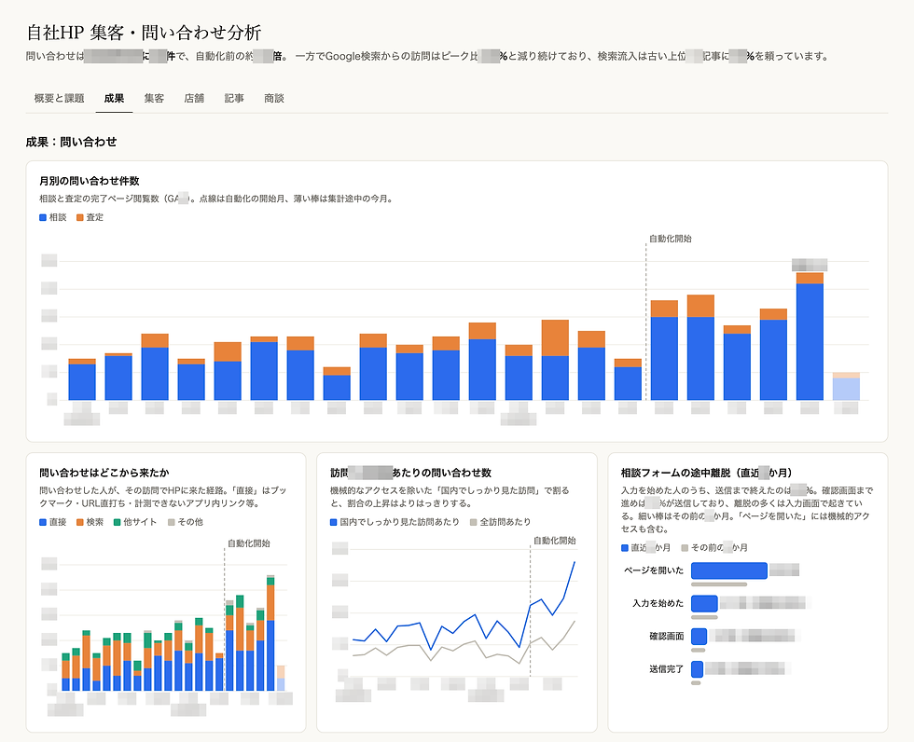Click the page title 自社HP 集客・問い合わせ分析
Image resolution: width=914 pixels, height=742 pixels.
click(144, 33)
